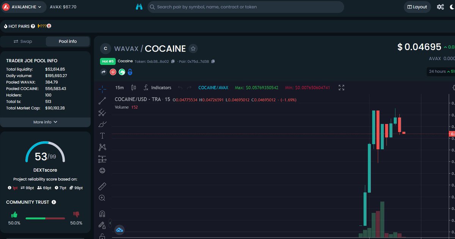Screen dimensions: 455x239
Task: Open the settings gears icon
Action: click(440, 7)
